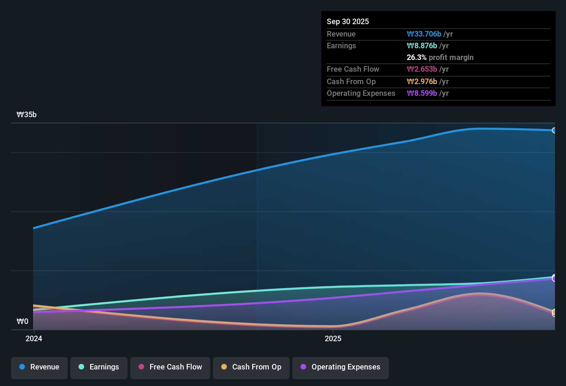Click the orange Cash From Op legend dot
Screen dimensions: 566x386
[224, 367]
